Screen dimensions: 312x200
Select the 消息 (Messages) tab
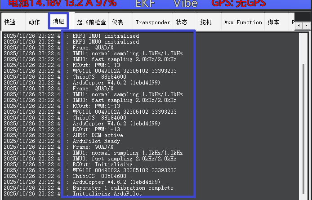(x=58, y=21)
